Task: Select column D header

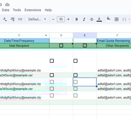Action: pyautogui.click(x=61, y=35)
